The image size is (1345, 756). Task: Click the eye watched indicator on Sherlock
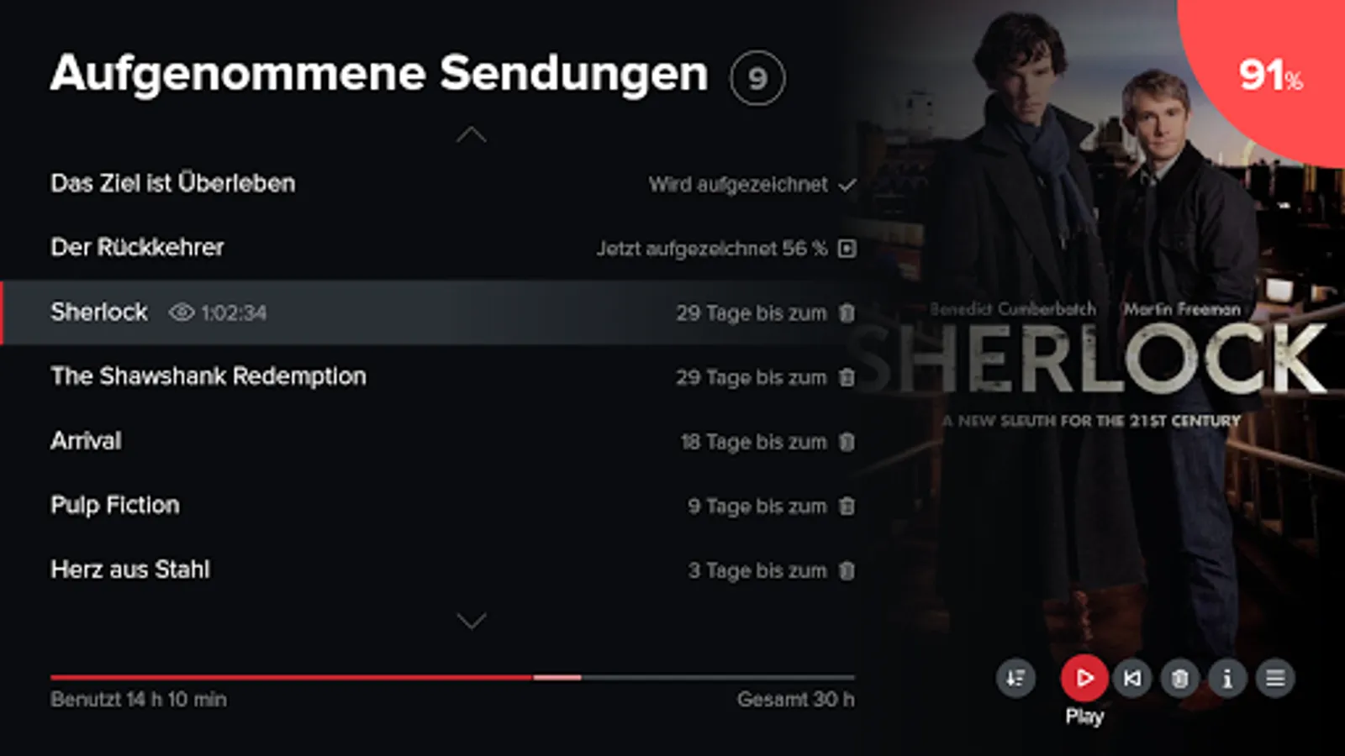coord(181,312)
